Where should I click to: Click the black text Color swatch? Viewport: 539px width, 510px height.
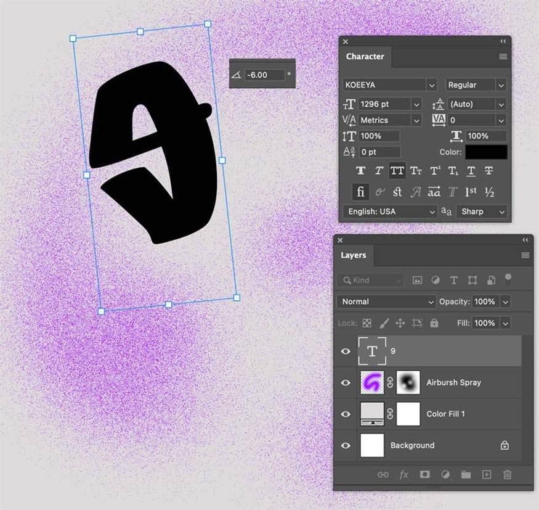[486, 152]
